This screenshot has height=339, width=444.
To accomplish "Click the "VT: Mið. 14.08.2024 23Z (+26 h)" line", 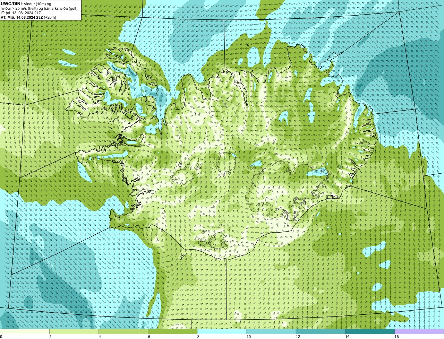I will (28, 17).
